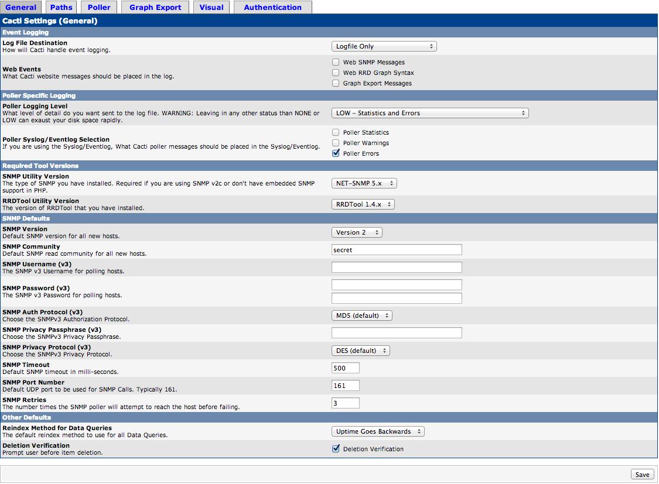Screen dimensions: 659x484
Task: Click the SNMP Community label
Action: click(31, 246)
